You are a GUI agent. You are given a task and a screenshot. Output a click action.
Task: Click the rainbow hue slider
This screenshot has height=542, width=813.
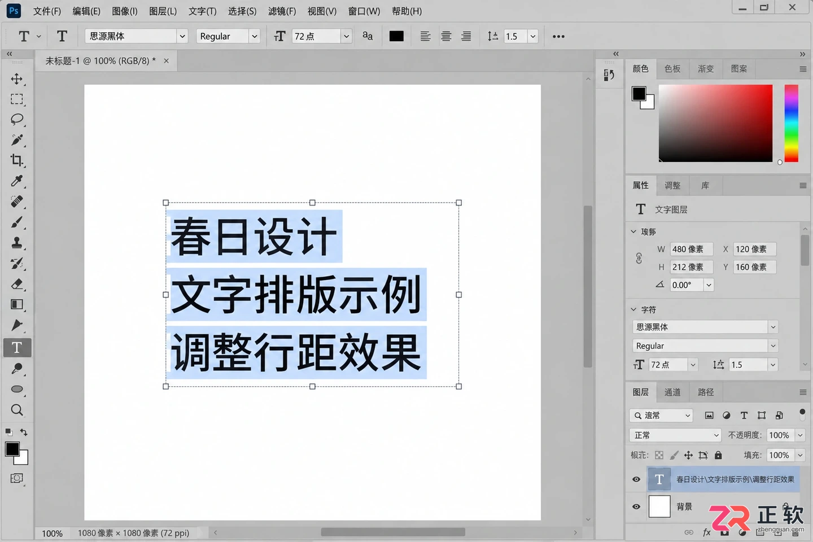[x=792, y=123]
